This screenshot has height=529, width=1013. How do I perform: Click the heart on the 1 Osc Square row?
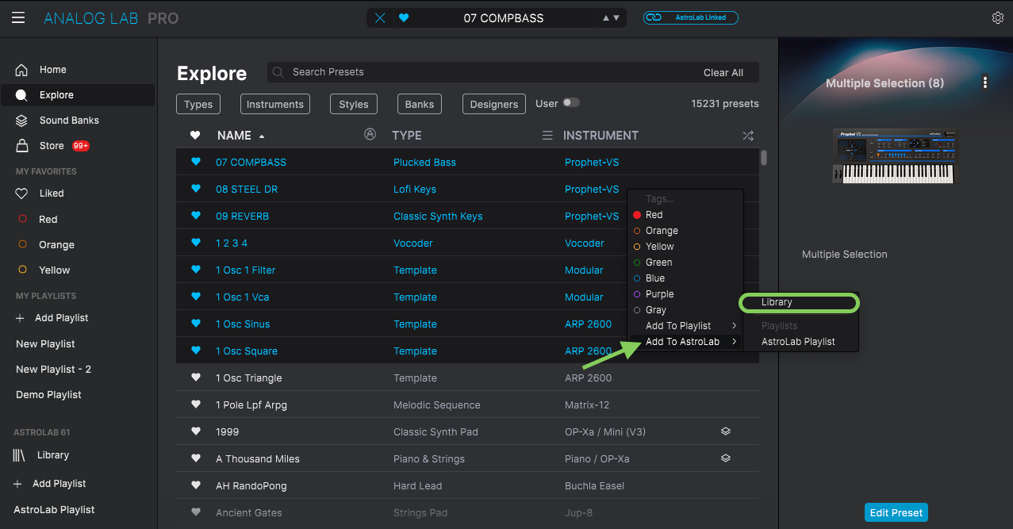(196, 351)
